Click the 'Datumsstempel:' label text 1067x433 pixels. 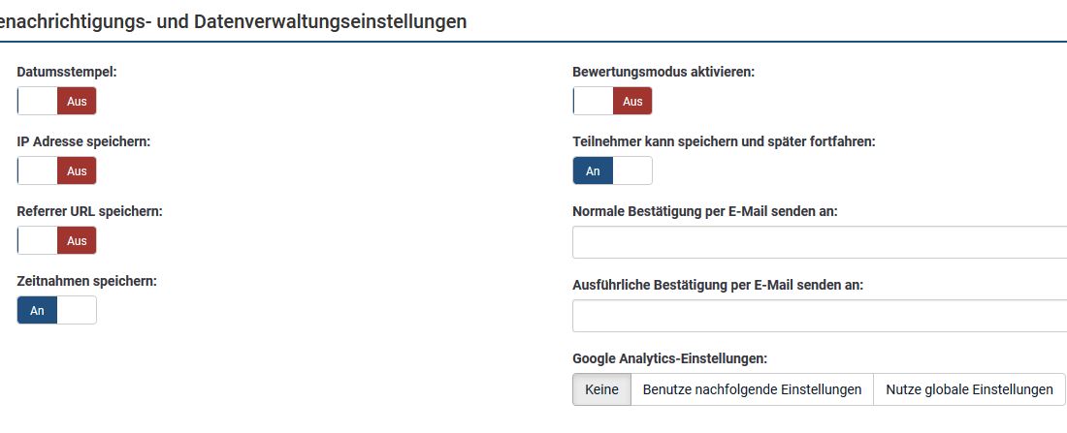pos(67,72)
